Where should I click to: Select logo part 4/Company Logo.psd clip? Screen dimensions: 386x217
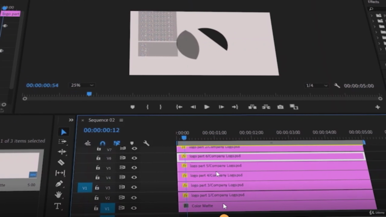(x=273, y=175)
